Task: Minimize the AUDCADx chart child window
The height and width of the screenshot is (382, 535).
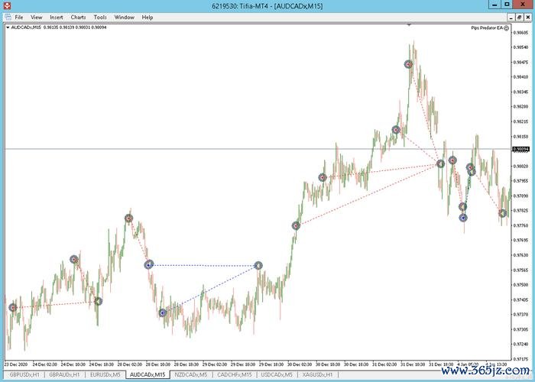Action: point(511,18)
